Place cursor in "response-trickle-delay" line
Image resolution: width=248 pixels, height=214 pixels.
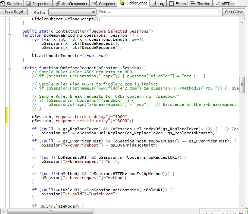[82, 121]
